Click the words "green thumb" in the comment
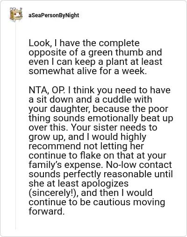This screenshot has height=237, width=187. [116, 52]
